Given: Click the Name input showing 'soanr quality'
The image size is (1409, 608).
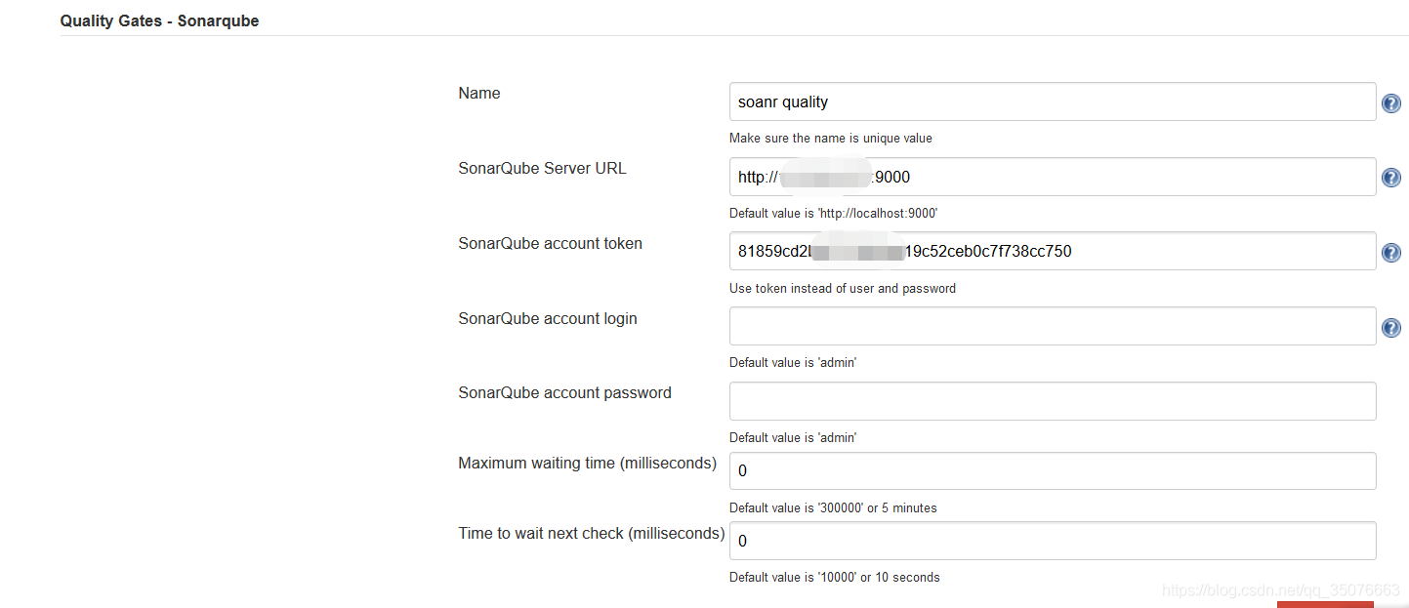Looking at the screenshot, I should tap(1053, 101).
